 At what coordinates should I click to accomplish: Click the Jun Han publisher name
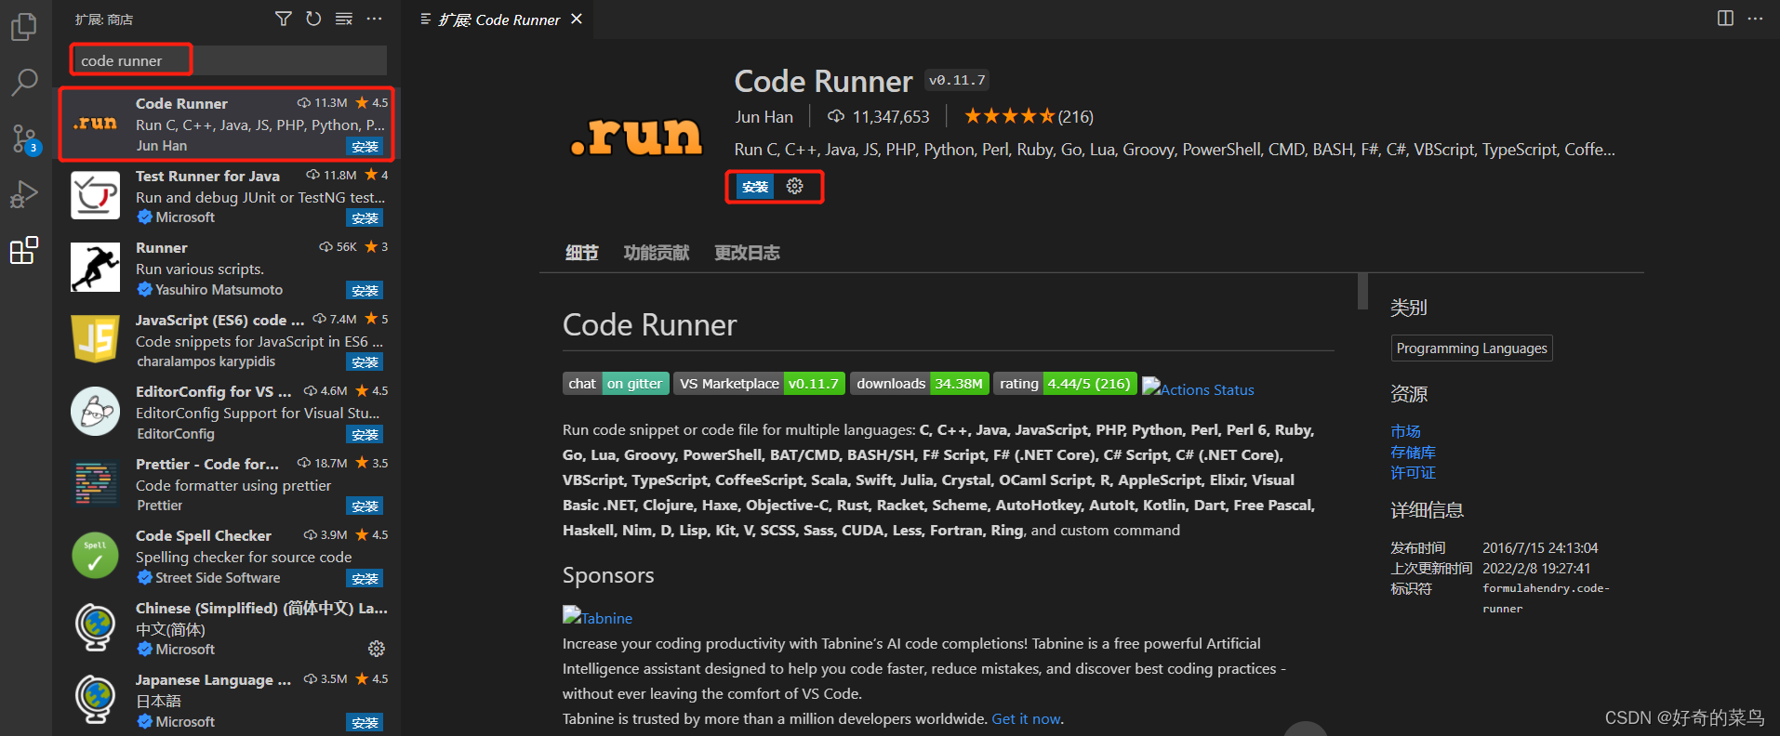tap(764, 117)
